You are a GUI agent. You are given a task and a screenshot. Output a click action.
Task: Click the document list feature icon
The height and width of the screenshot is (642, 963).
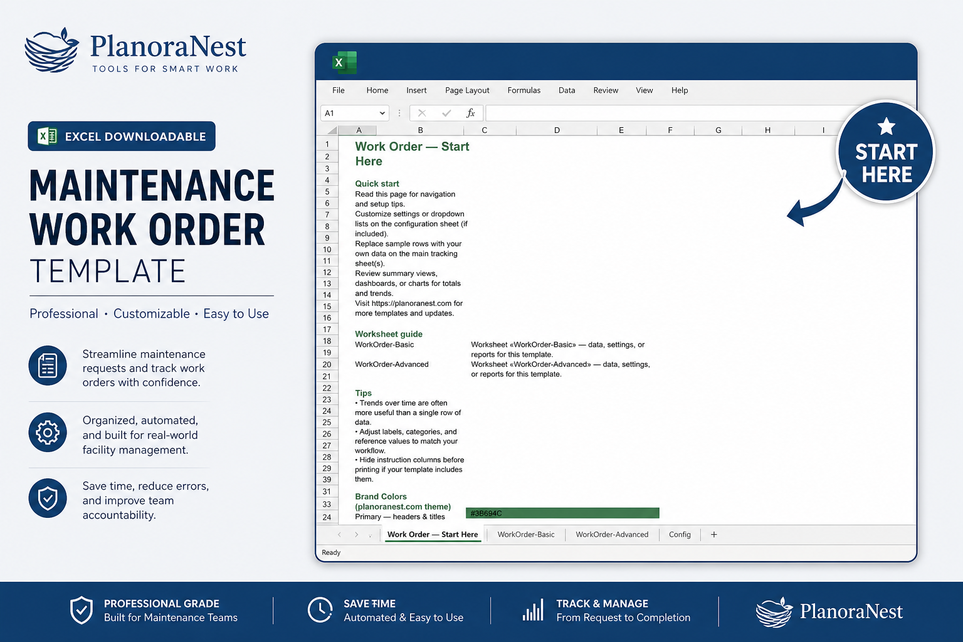48,366
